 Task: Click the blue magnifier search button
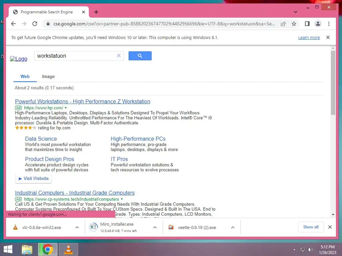[140, 56]
